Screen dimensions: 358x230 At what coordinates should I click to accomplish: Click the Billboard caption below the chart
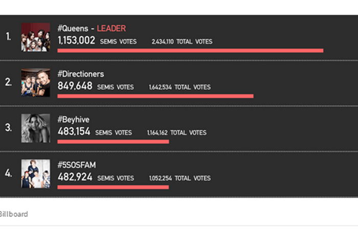tap(14, 214)
